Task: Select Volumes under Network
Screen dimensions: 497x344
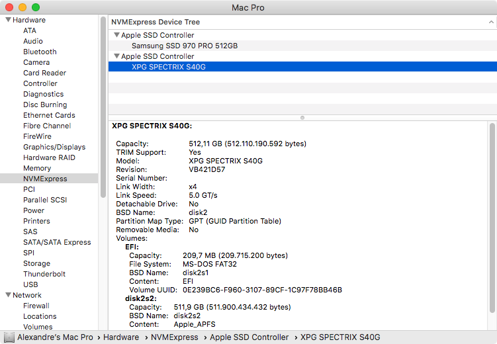Action: (x=38, y=327)
